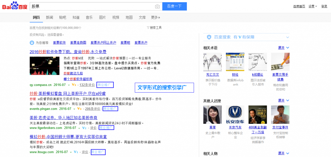Viewport: 331px width, 157px height.
Task: Open the 支付宝事件 photo thumbnail
Action: point(280,115)
